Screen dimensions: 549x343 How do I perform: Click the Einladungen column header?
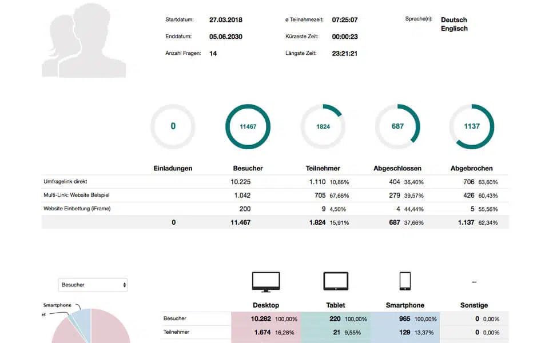(173, 168)
